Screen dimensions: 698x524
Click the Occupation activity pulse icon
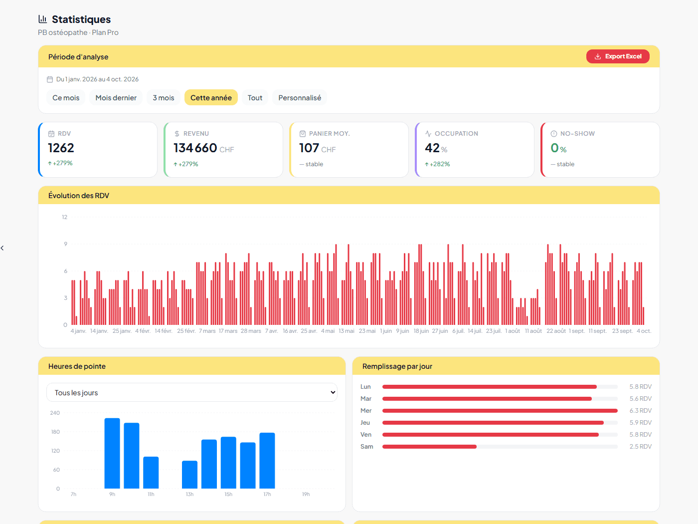click(x=428, y=134)
